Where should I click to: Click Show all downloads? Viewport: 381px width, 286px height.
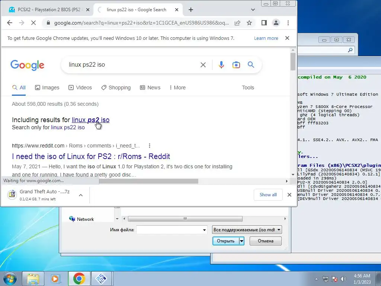click(x=268, y=195)
